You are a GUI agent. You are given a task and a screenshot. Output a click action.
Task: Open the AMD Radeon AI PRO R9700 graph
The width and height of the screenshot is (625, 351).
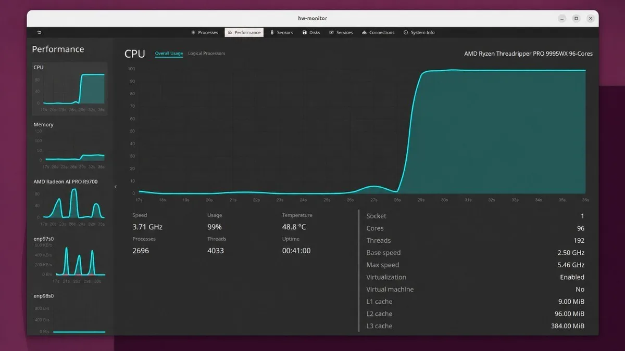pos(69,203)
